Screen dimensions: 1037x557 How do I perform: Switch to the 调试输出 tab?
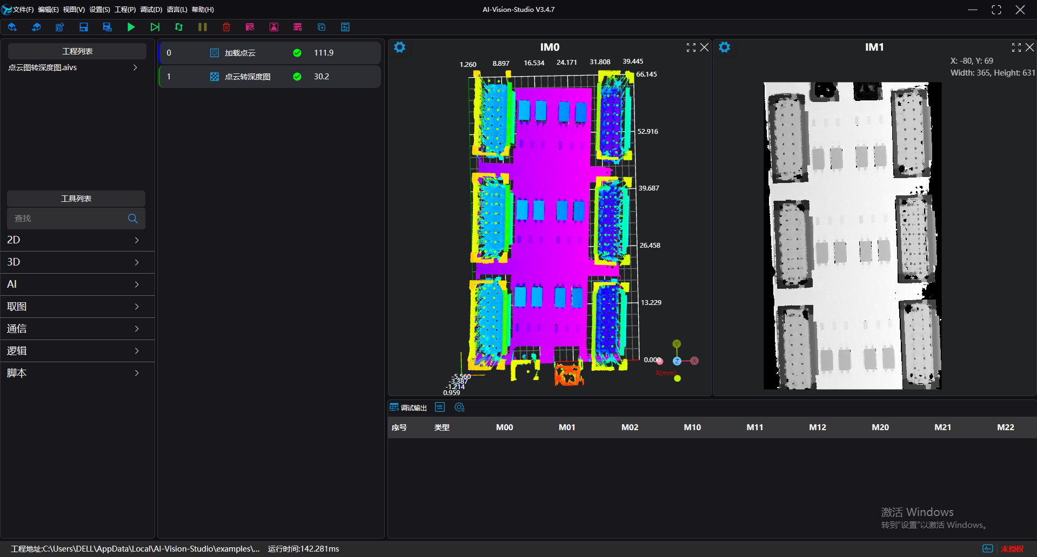tap(409, 407)
